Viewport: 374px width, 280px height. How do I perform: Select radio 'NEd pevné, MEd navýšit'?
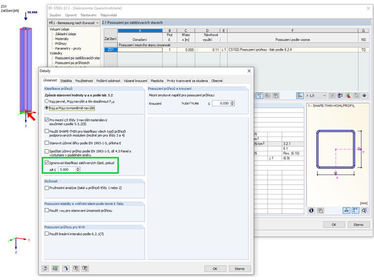pyautogui.click(x=47, y=101)
